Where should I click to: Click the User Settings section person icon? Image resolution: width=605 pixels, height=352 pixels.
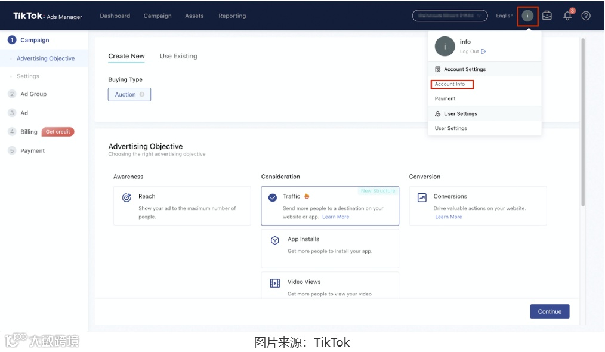click(437, 114)
